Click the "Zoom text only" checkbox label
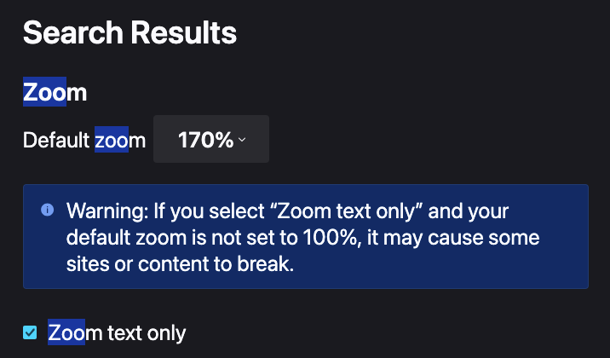This screenshot has width=610, height=358. click(117, 332)
